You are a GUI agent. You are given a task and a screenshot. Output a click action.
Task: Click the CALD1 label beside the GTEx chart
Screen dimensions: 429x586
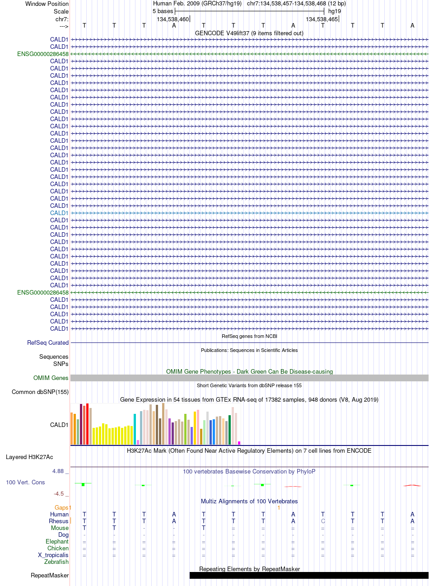[x=59, y=425]
